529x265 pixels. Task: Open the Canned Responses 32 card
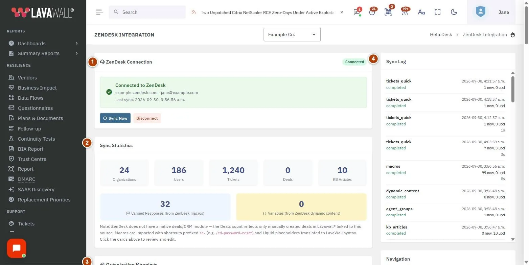[x=165, y=207]
